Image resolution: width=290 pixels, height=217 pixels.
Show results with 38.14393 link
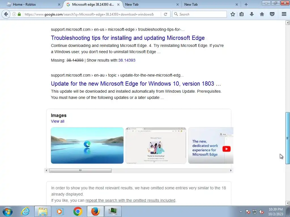127,60
